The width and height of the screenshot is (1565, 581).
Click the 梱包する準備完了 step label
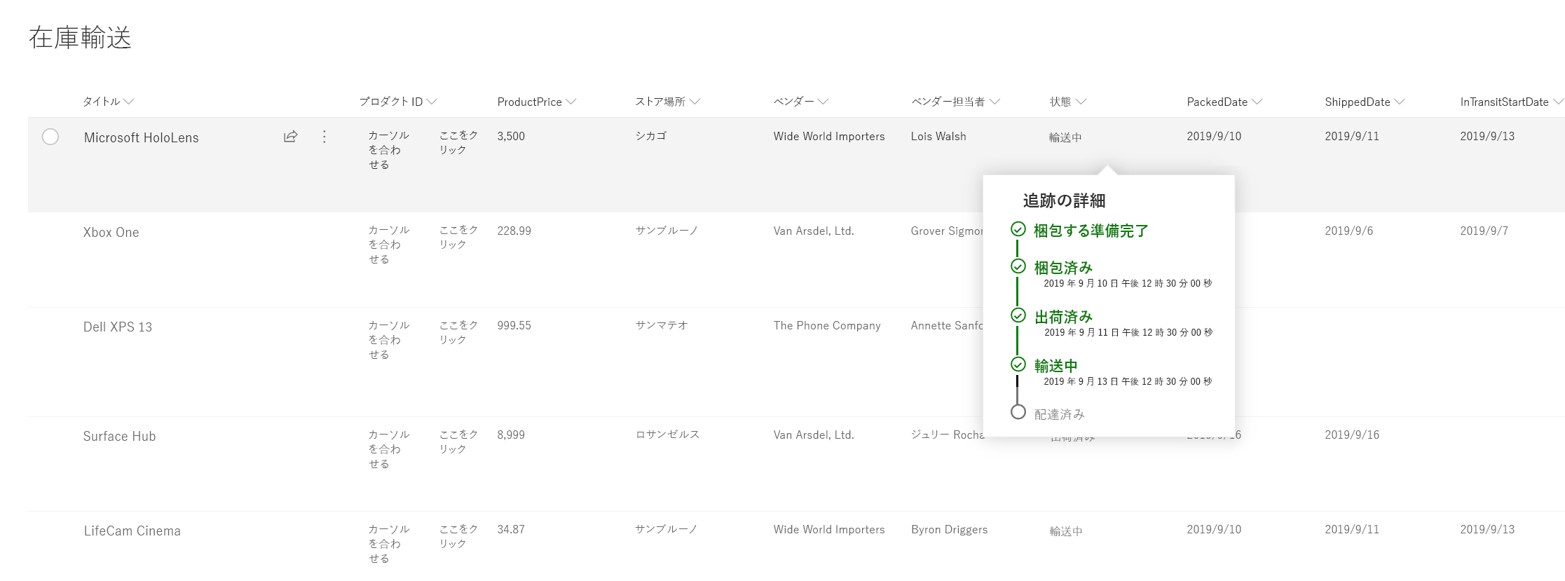point(1091,231)
